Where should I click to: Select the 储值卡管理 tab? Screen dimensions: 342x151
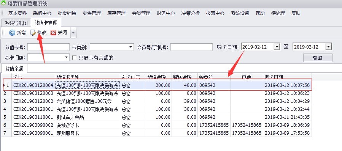click(x=46, y=23)
